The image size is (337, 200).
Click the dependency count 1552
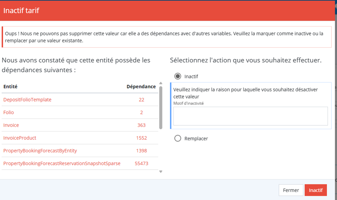tap(141, 138)
